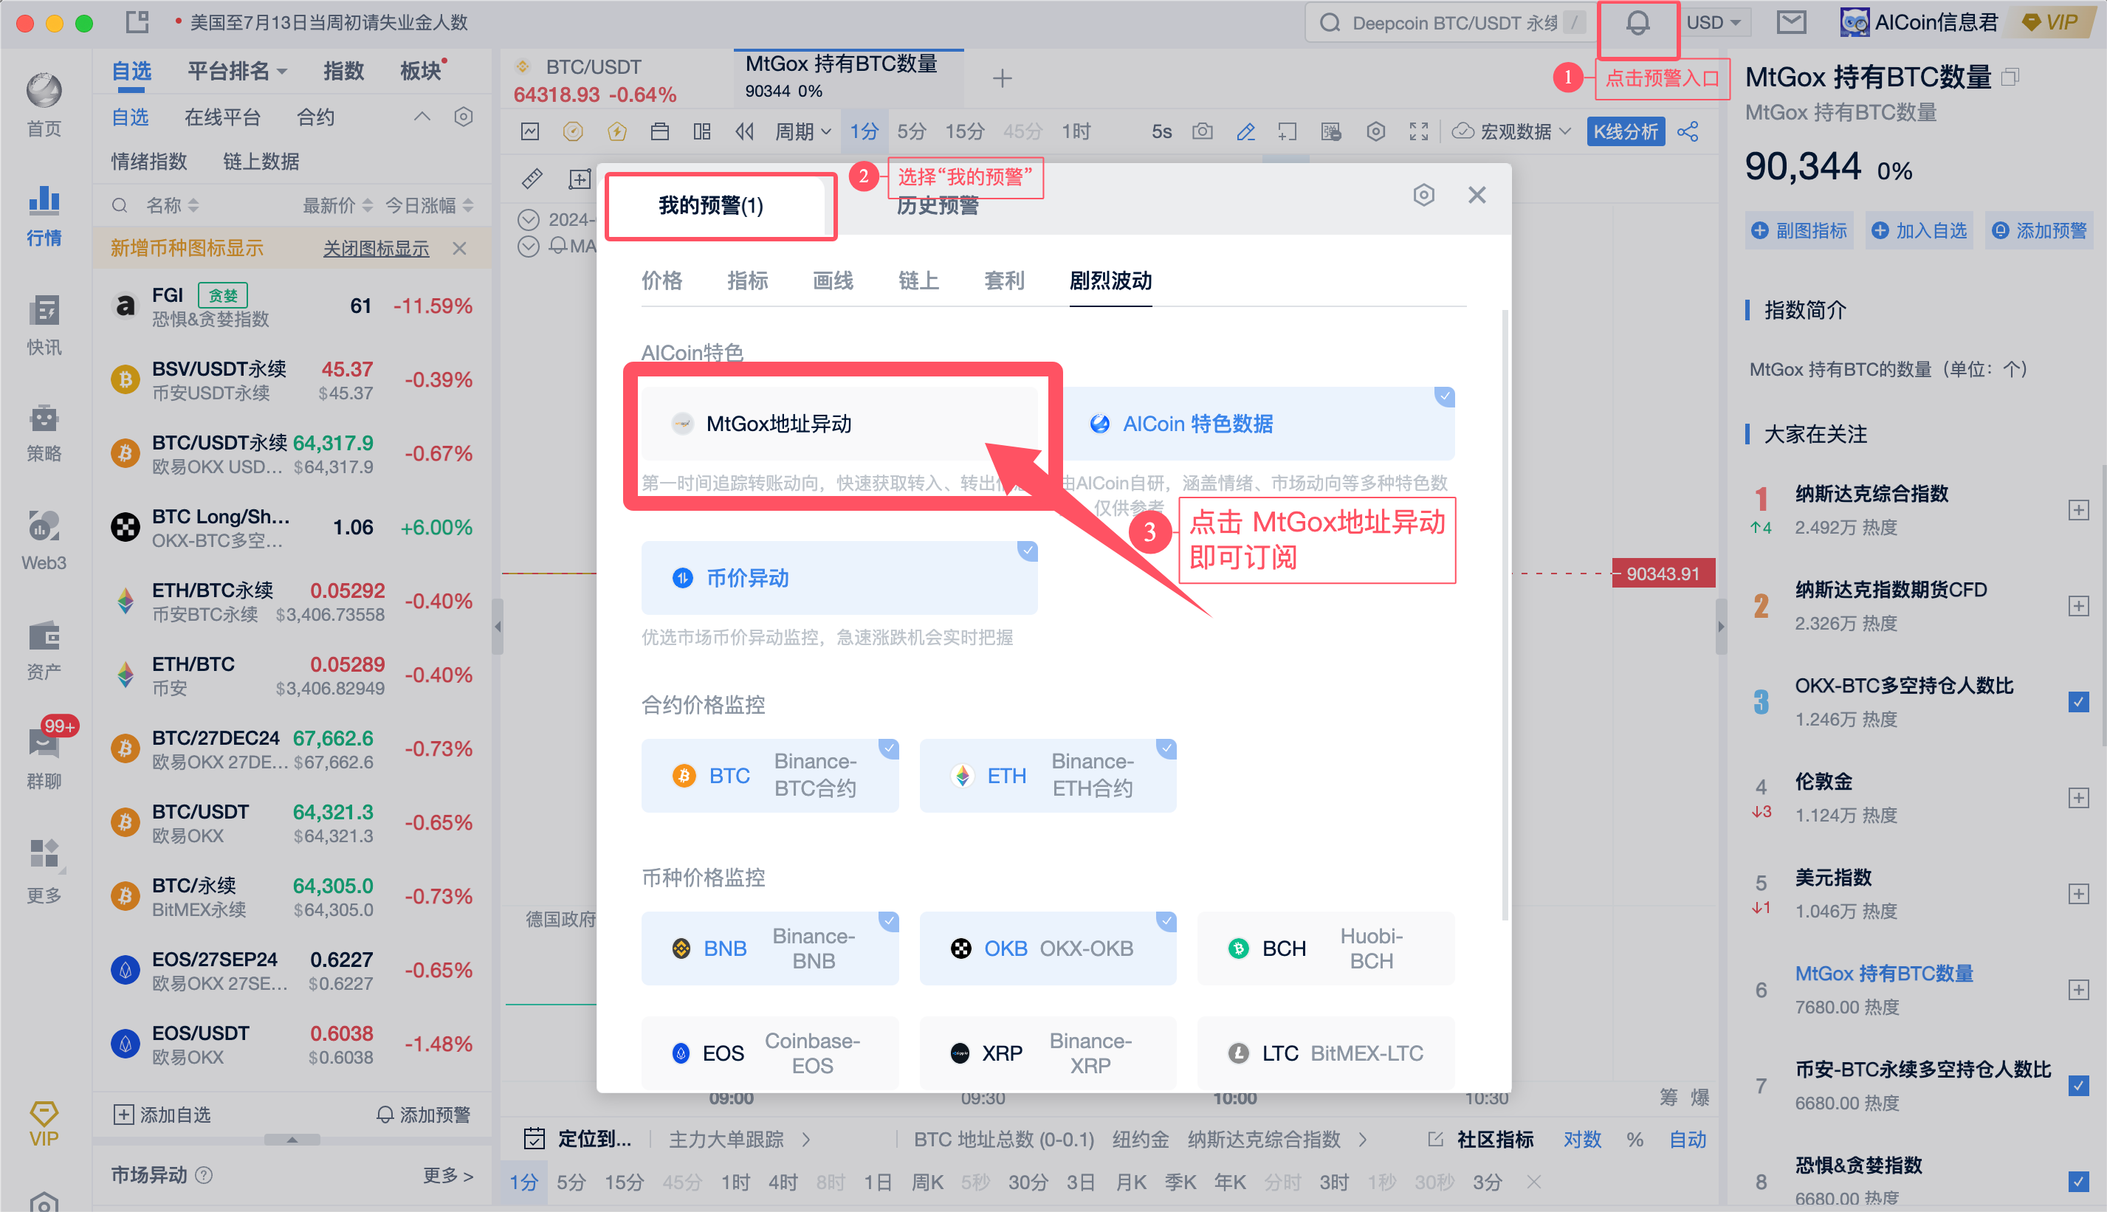
Task: Switch to 指标 alert tab
Action: click(x=748, y=280)
